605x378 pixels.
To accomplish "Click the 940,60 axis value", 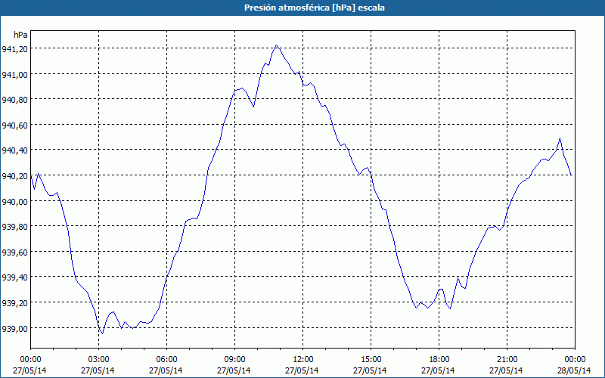I will click(14, 125).
